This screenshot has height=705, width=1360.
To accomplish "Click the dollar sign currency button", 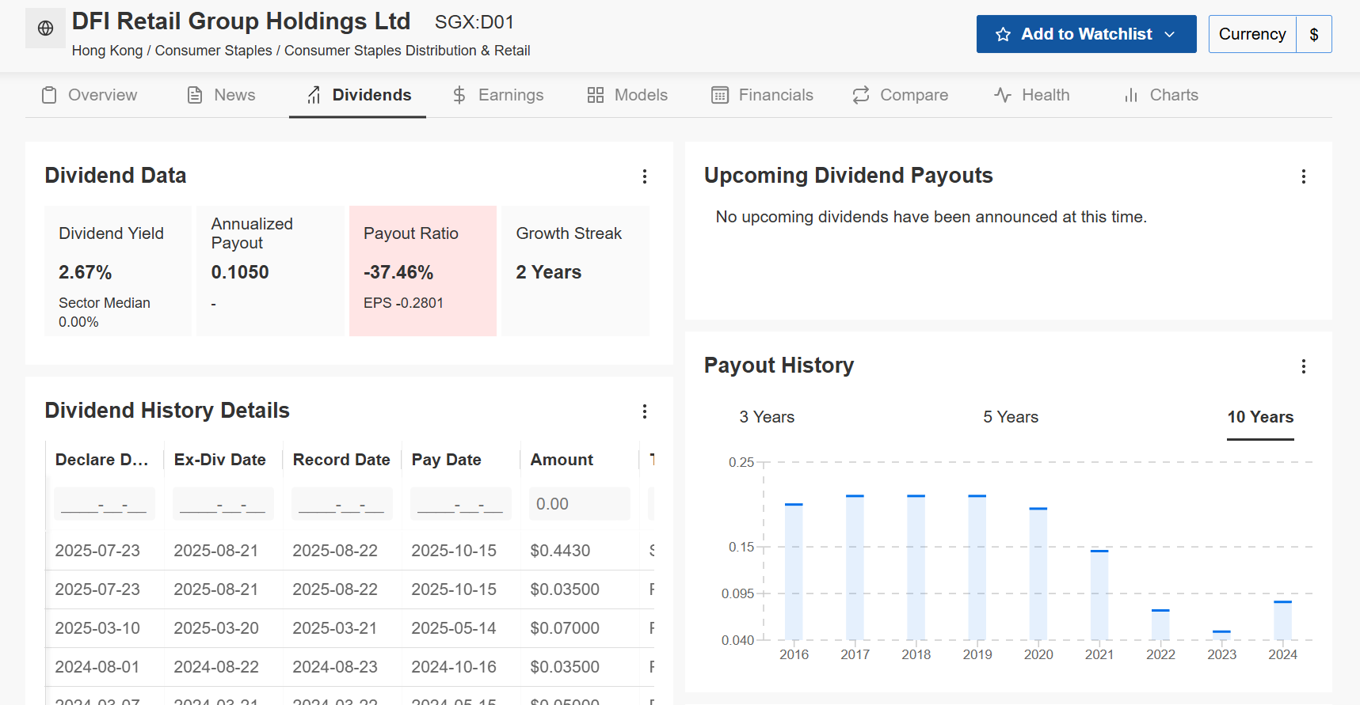I will click(x=1314, y=34).
